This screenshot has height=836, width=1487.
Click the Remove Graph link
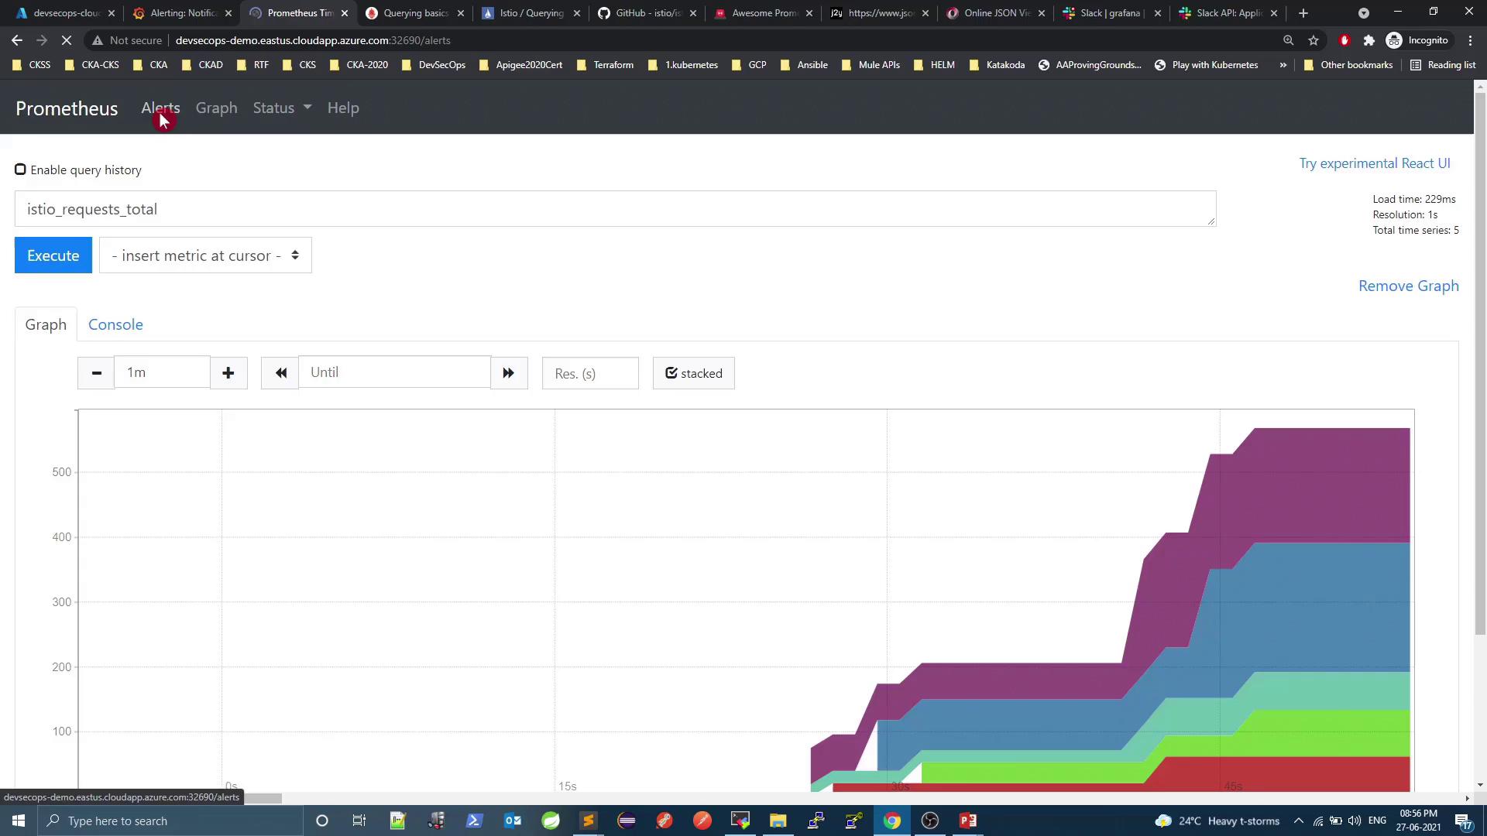click(1408, 286)
